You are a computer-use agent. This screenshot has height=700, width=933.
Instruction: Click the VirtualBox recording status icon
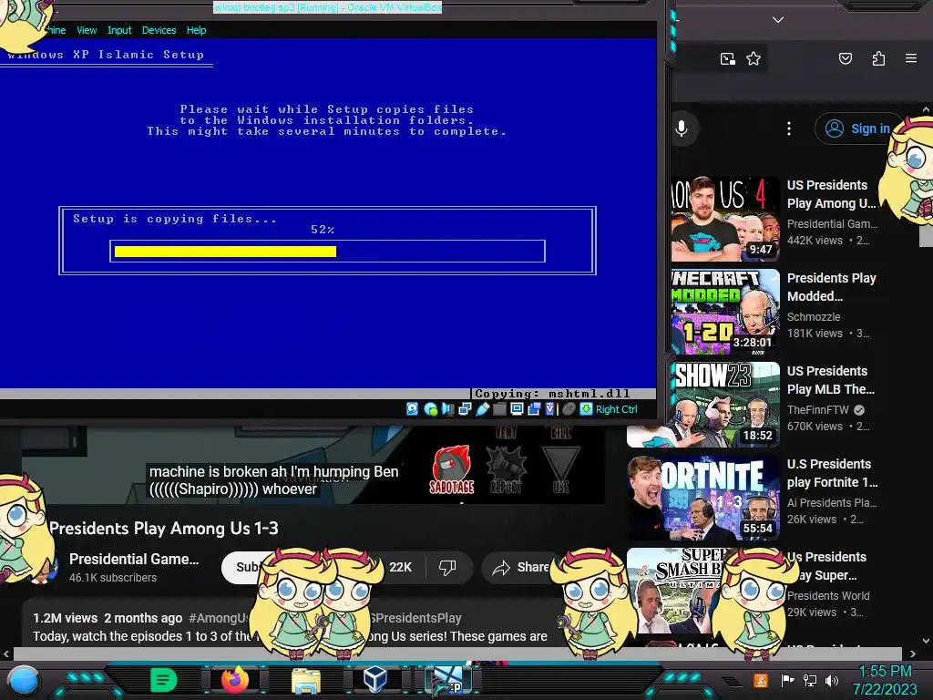point(534,409)
